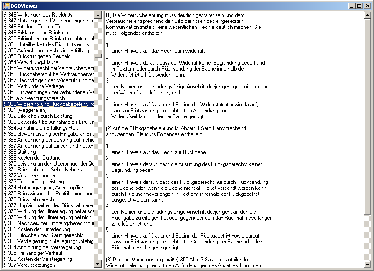Click the line "einen Hinweis auf das Recht zur Rückgabe"
This screenshot has width=374, height=271.
pos(159,152)
